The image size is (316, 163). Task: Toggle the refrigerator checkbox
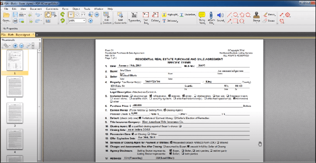point(150,96)
